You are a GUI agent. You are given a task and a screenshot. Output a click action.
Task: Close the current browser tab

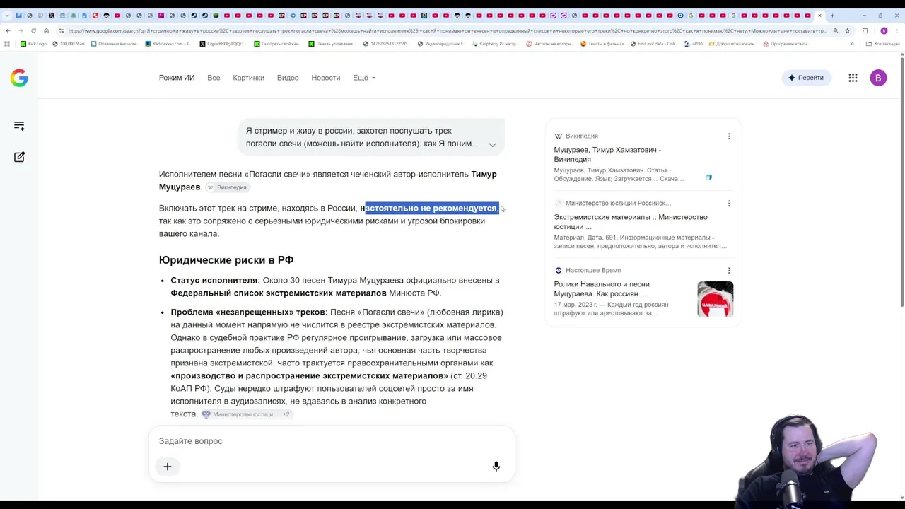point(820,15)
